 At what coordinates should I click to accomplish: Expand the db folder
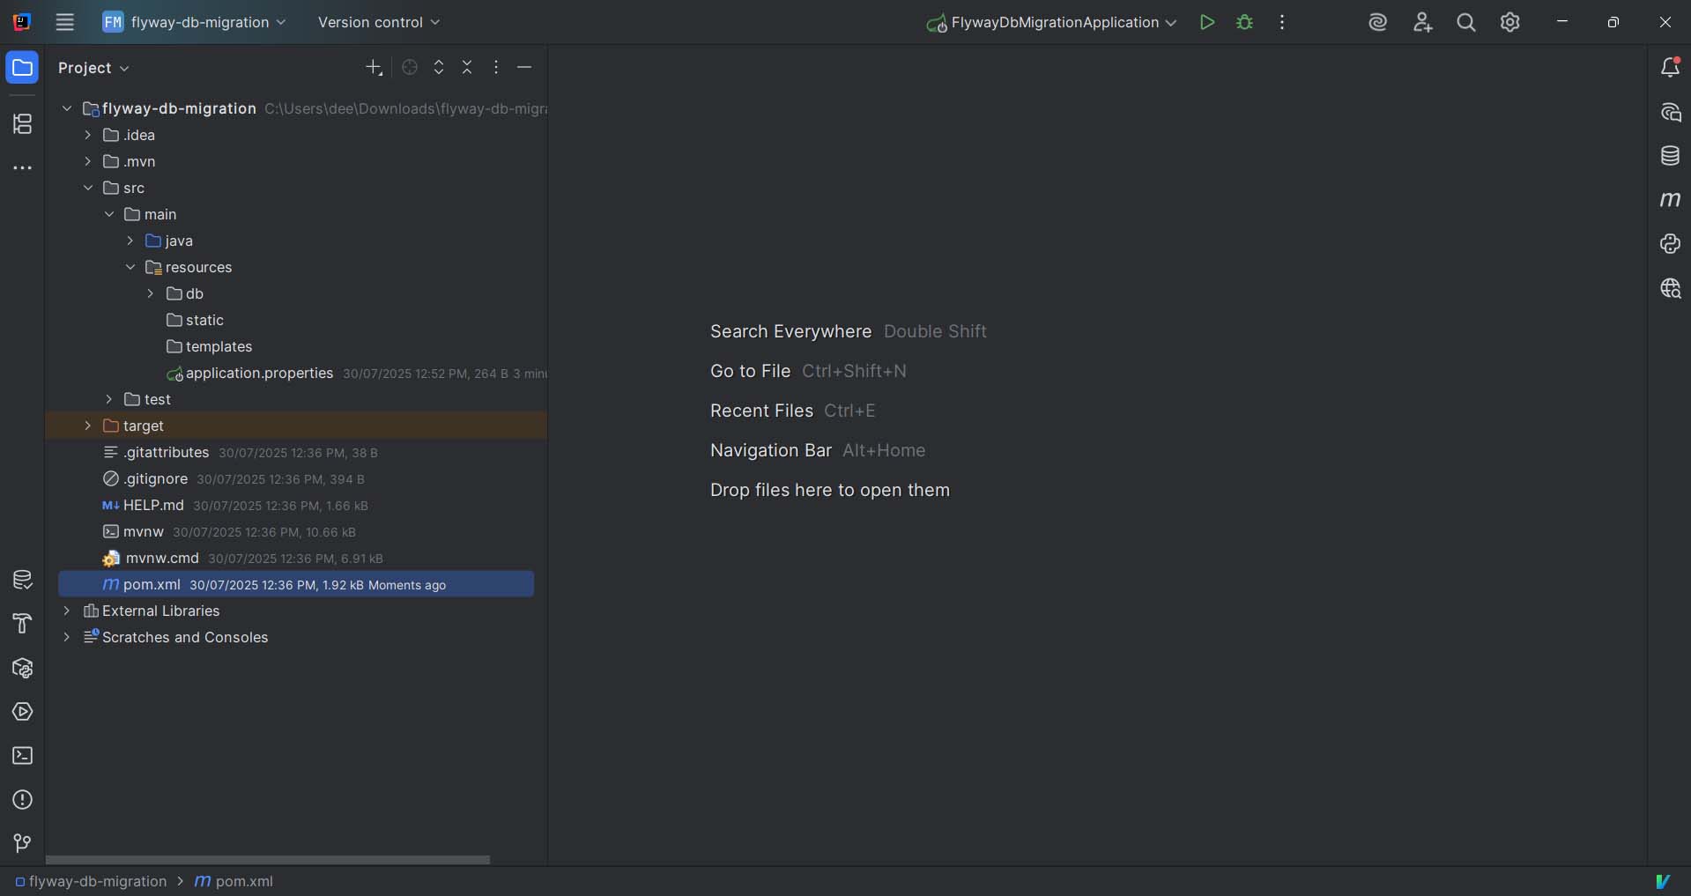pyautogui.click(x=151, y=293)
